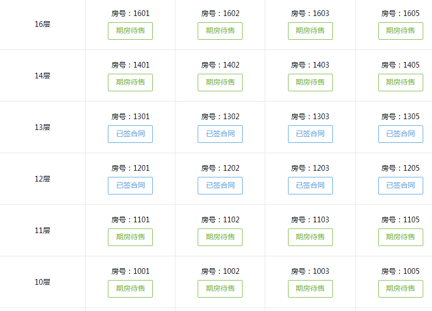Screen dimensions: 432x311
Task: Open 已签合同 under room 1201
Action: (130, 186)
